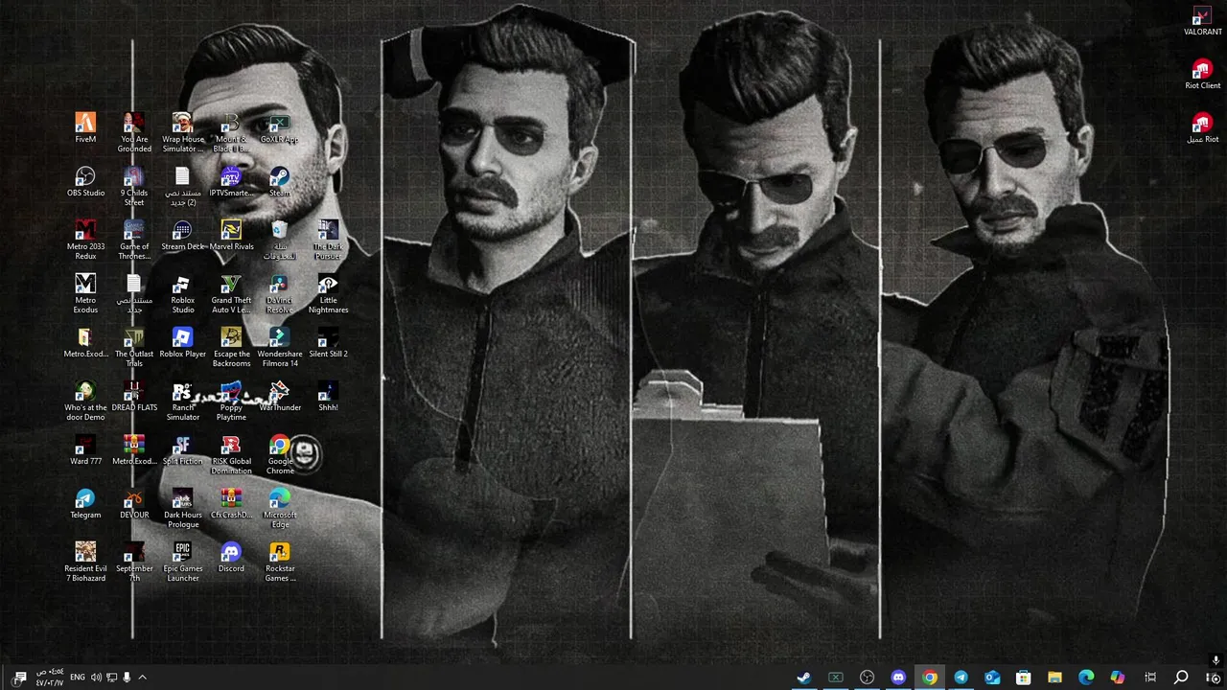
Task: Select the DREAD FLATS shortcut
Action: (134, 396)
